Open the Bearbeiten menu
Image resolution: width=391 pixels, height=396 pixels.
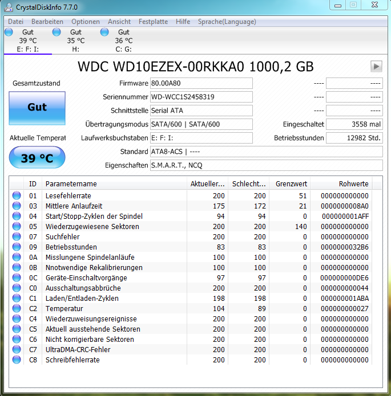47,22
